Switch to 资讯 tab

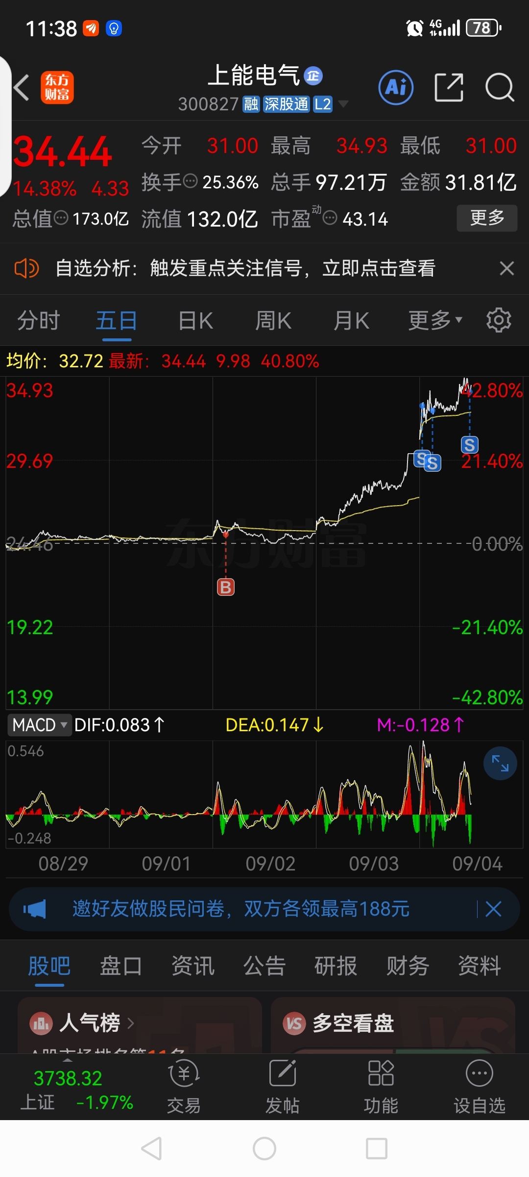[x=193, y=966]
